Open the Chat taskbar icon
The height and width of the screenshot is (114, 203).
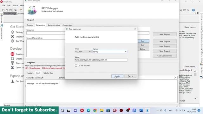pos(75,111)
